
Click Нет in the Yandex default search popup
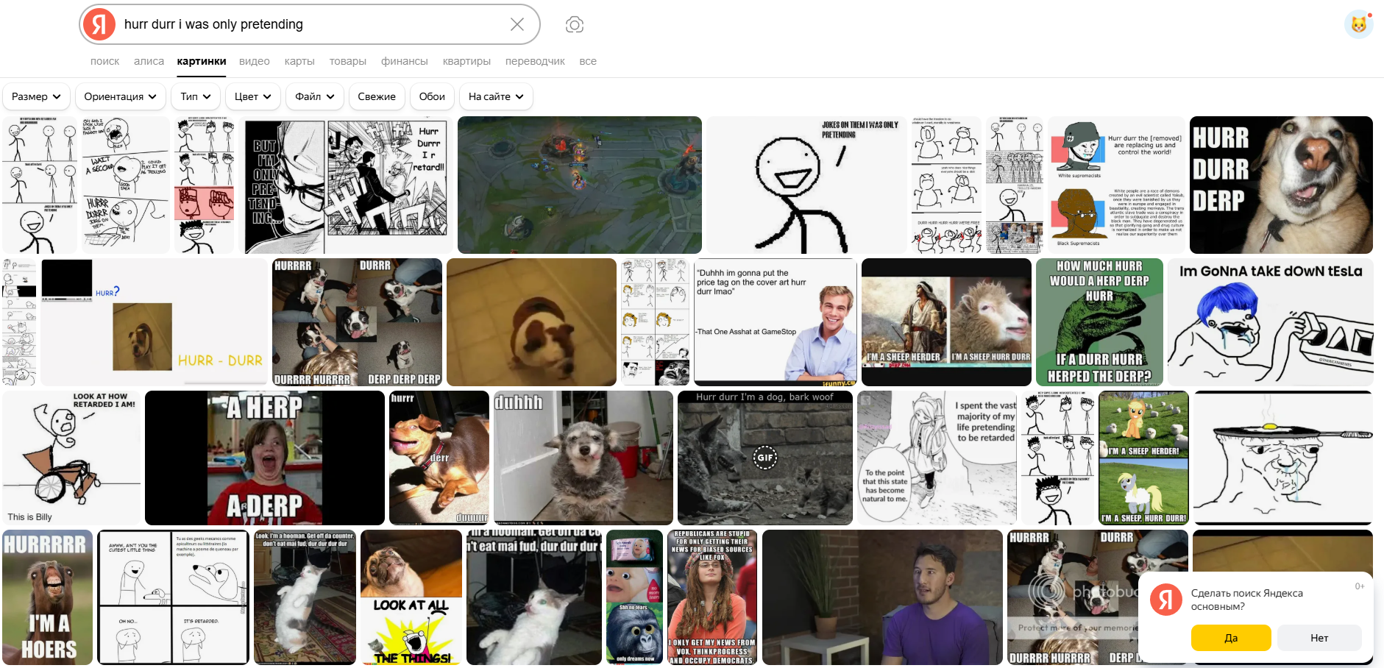[1319, 638]
